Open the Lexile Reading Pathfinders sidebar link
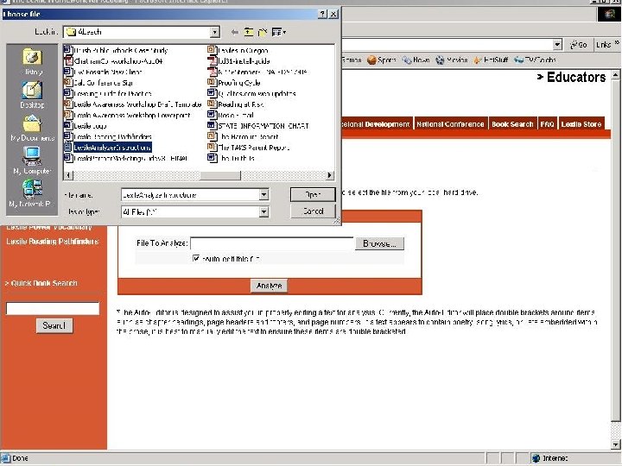 tap(53, 242)
